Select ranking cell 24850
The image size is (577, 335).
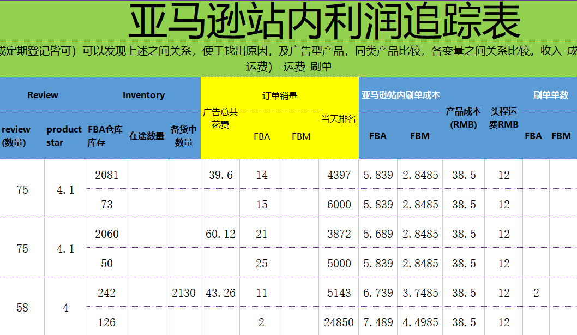339,322
